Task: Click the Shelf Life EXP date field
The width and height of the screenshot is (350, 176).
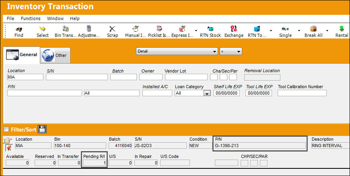Action: pos(226,93)
